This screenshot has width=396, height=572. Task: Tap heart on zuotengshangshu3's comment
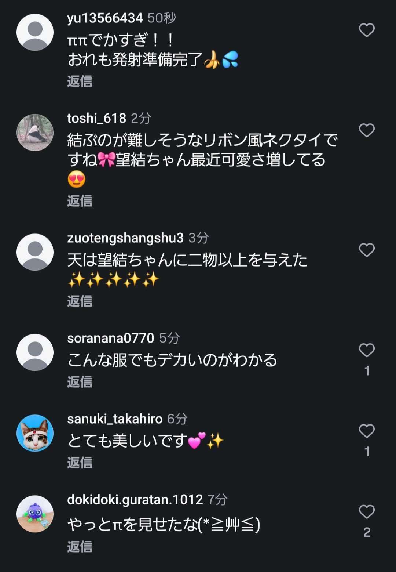click(x=366, y=250)
